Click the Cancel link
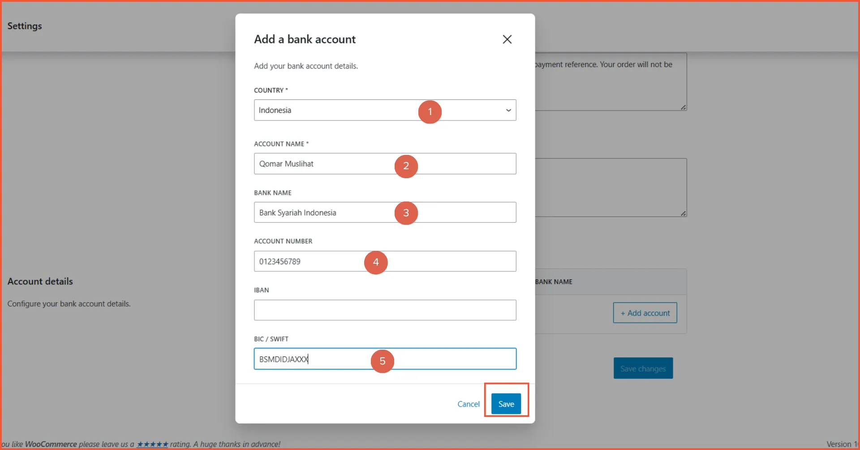This screenshot has width=860, height=450. click(x=468, y=403)
